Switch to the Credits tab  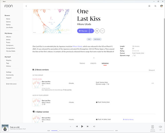(93, 63)
